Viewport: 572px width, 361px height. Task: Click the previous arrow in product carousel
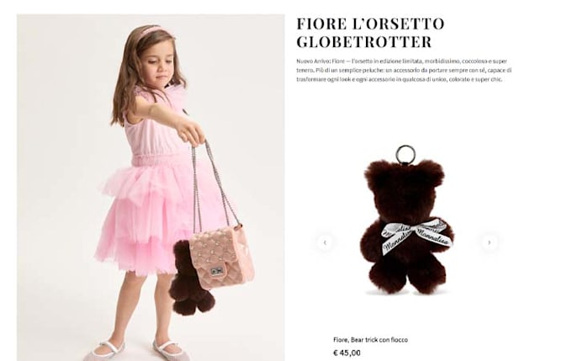[x=325, y=242]
